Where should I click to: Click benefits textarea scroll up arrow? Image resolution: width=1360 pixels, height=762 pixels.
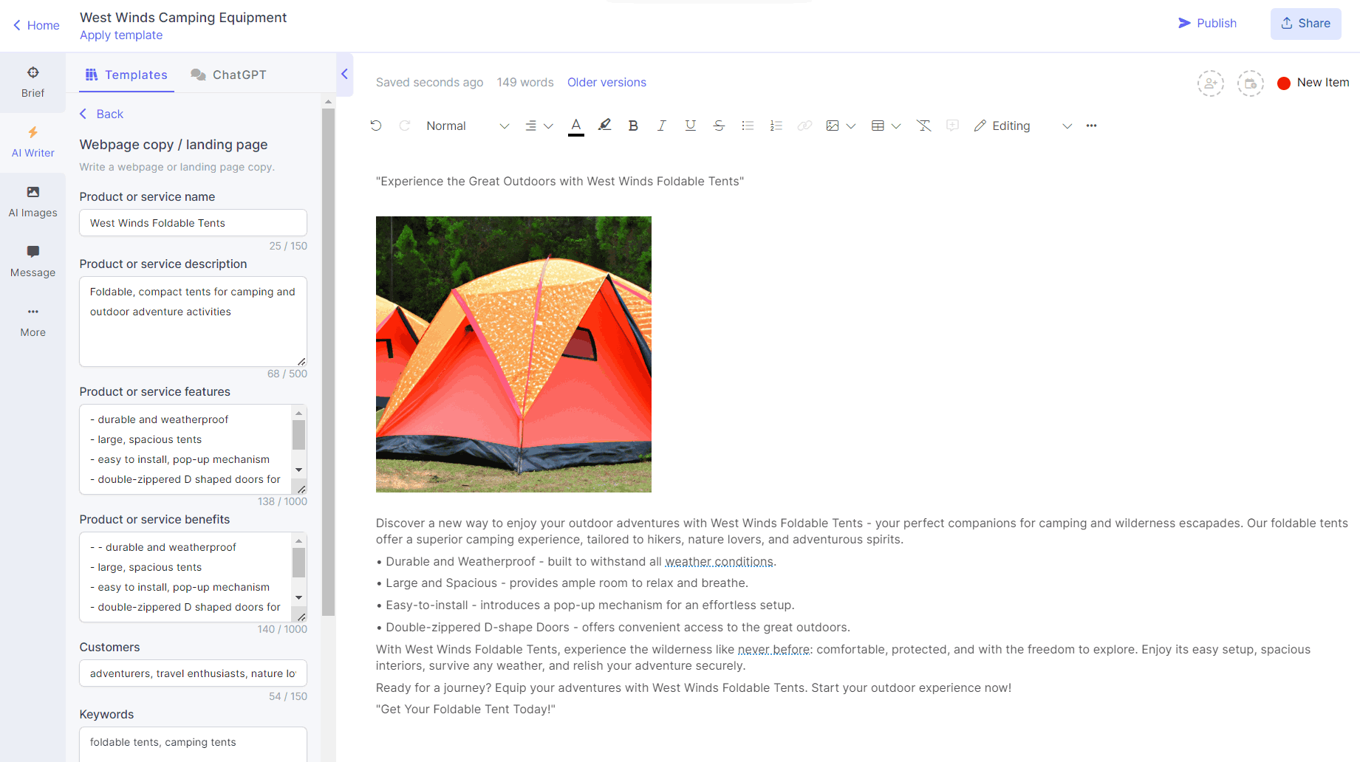point(298,540)
